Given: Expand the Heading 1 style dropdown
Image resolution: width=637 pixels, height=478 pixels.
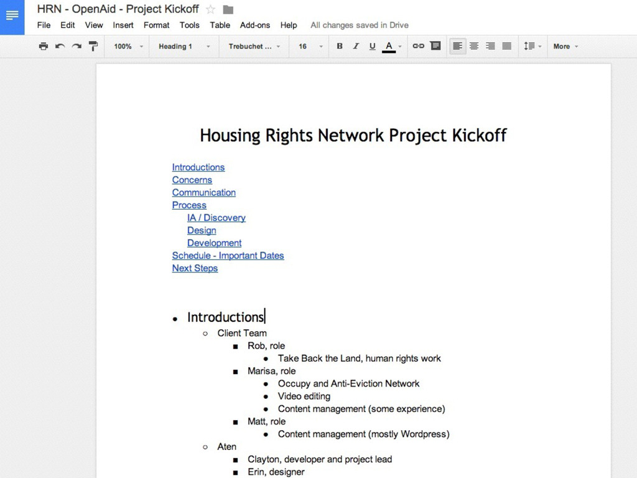Looking at the screenshot, I should click(184, 46).
